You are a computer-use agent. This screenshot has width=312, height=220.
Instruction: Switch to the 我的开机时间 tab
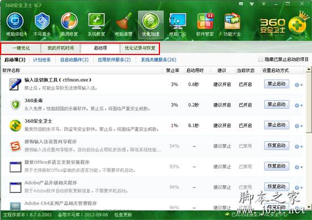tap(61, 48)
